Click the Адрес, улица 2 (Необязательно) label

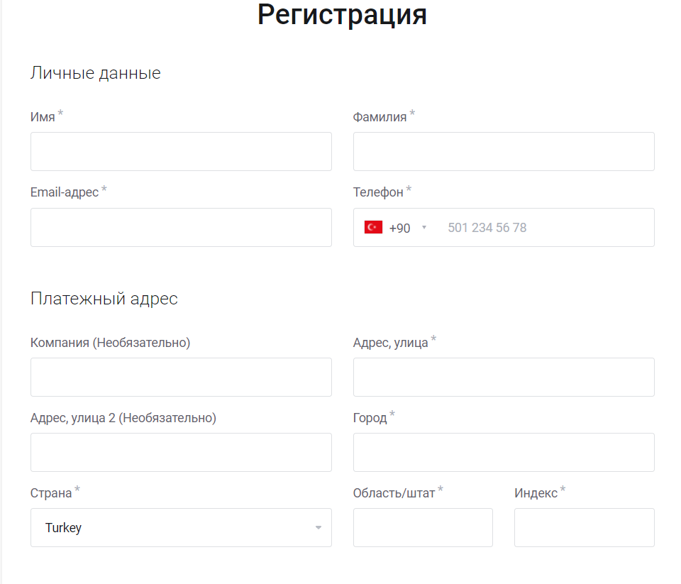click(x=123, y=417)
